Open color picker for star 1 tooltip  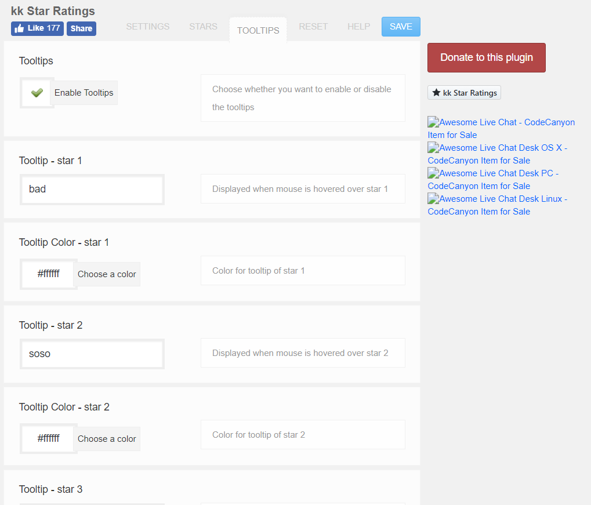(107, 274)
